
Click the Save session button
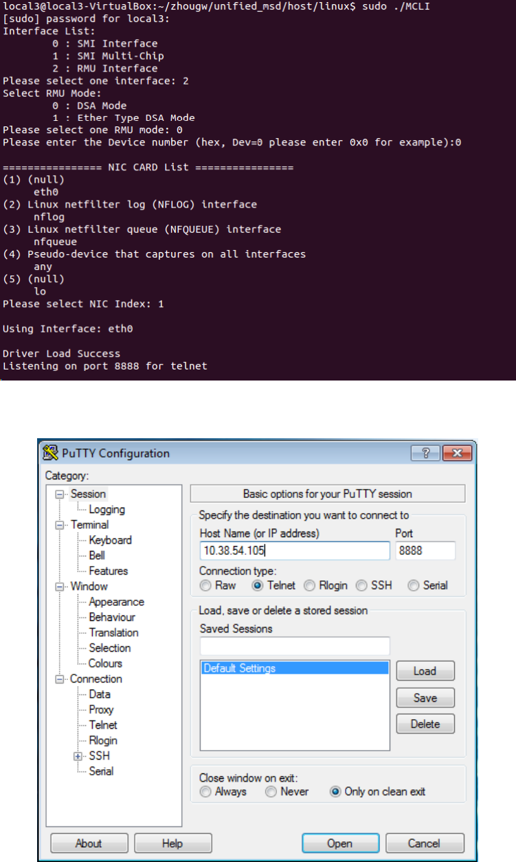coord(425,698)
